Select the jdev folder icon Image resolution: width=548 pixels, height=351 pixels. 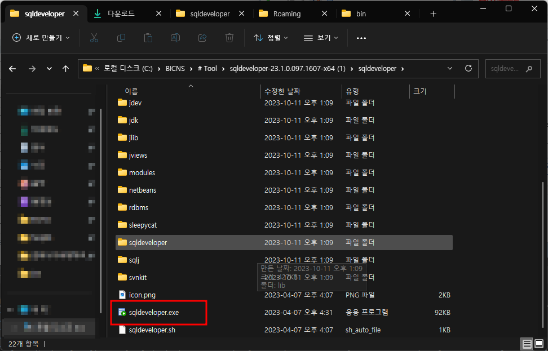coord(122,103)
